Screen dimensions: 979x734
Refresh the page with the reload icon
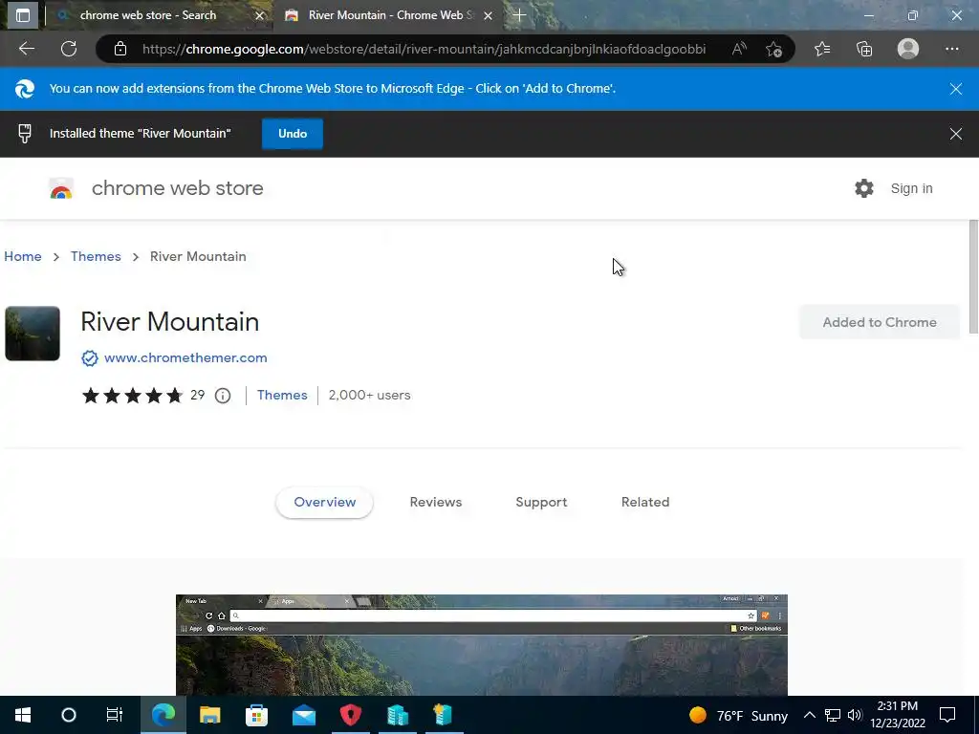click(69, 49)
